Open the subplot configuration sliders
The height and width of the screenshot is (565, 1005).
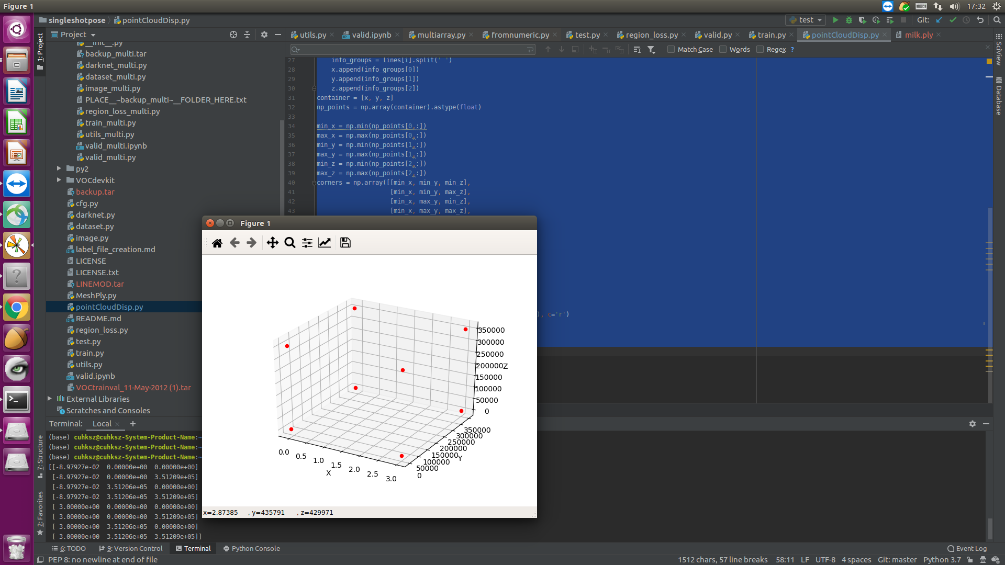tap(307, 242)
